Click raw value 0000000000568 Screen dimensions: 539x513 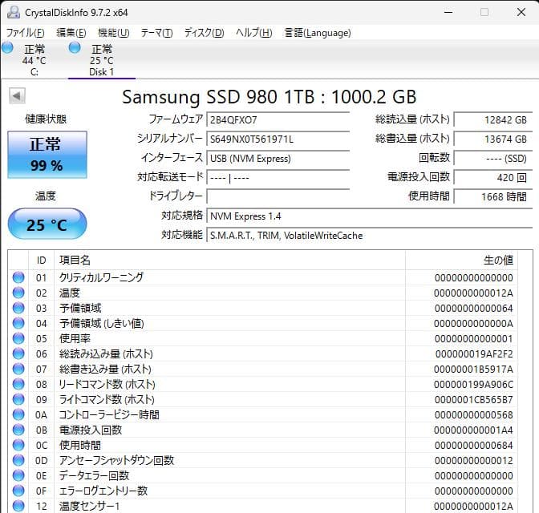(x=474, y=415)
